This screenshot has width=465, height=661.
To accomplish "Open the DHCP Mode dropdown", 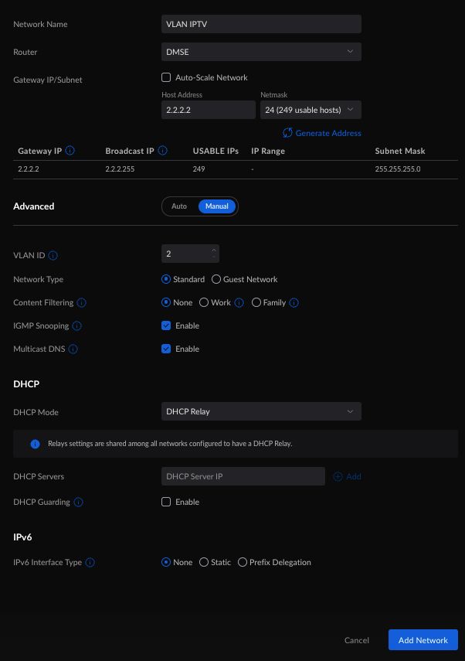I will pyautogui.click(x=261, y=411).
